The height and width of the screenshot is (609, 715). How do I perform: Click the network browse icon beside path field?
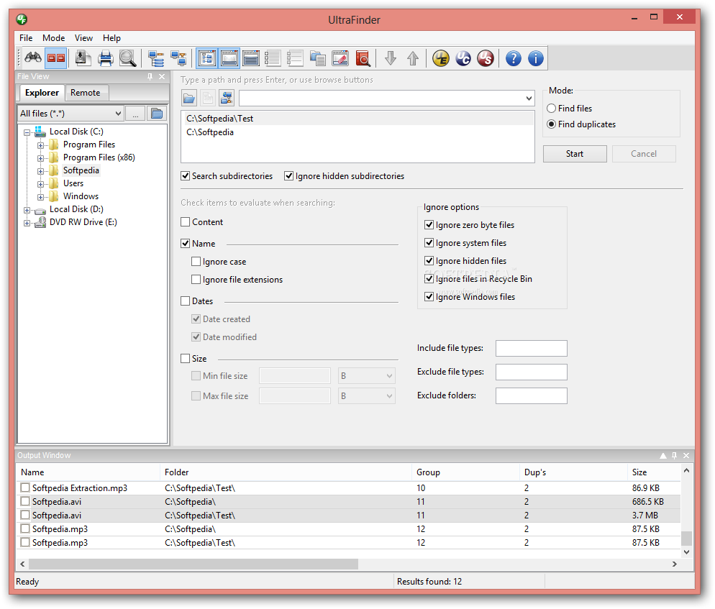[227, 98]
